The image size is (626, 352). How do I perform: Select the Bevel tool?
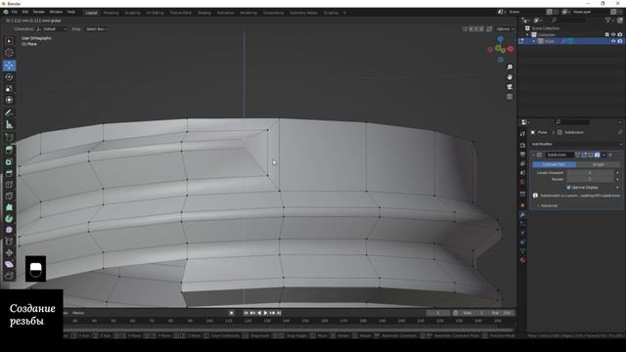point(9,173)
